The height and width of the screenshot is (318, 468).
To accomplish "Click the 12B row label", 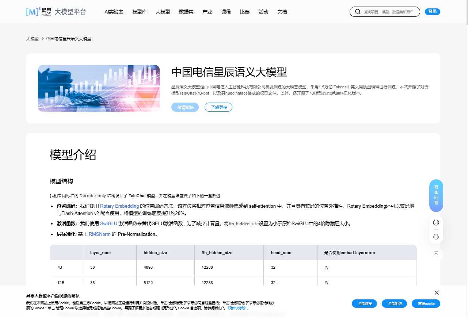I will pos(61,283).
